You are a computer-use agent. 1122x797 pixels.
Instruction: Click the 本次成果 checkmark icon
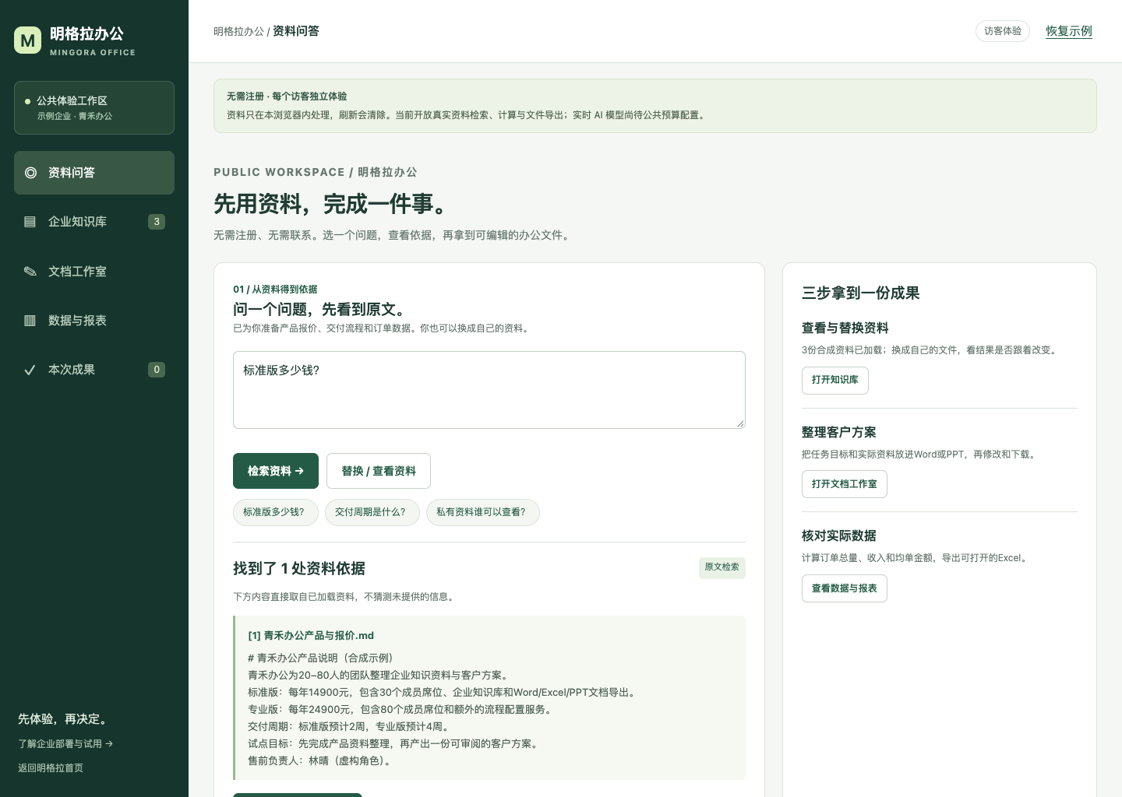(x=30, y=370)
